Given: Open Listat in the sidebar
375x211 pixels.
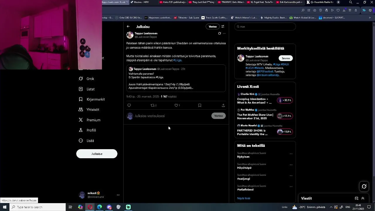Looking at the screenshot, I should [x=87, y=89].
